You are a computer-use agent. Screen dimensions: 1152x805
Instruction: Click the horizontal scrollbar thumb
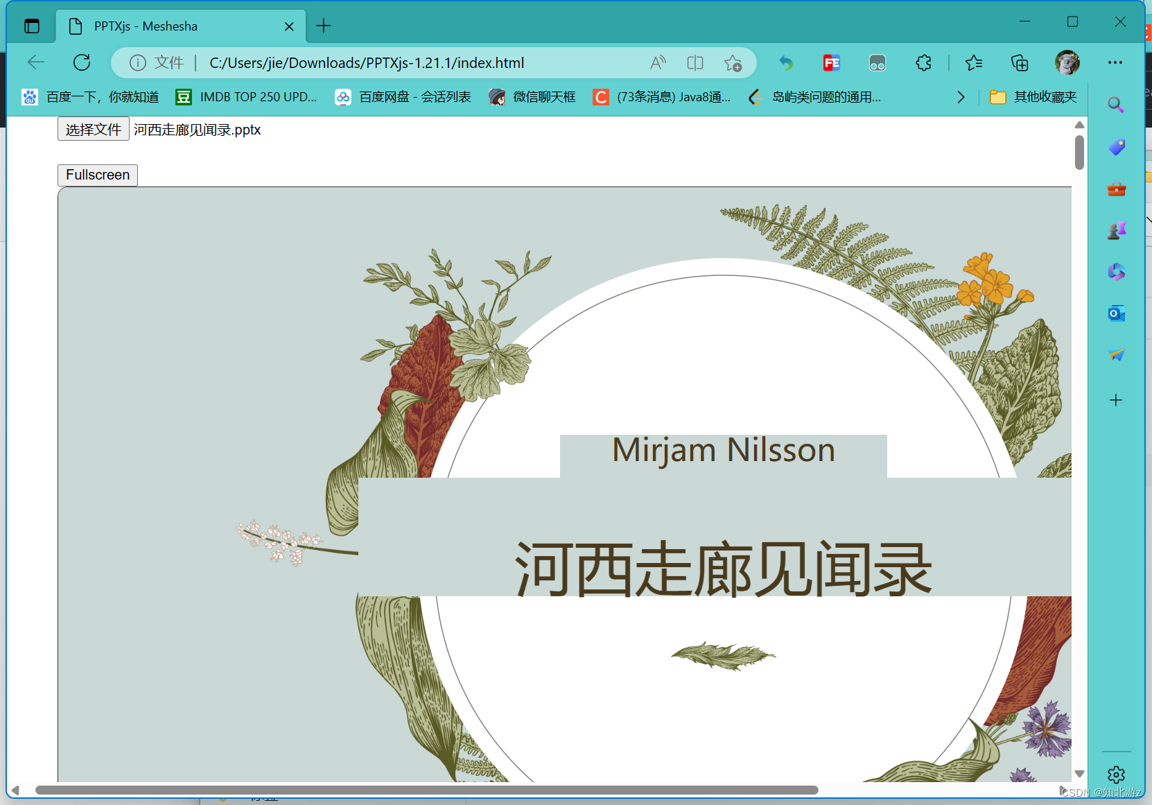point(427,790)
